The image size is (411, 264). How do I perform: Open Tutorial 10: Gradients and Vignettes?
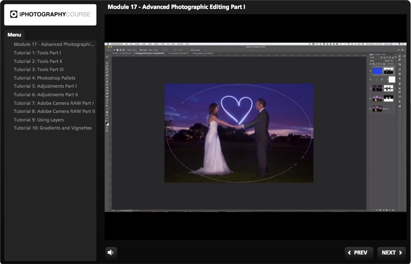pos(52,128)
